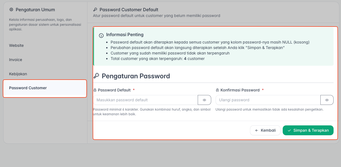341x167 pixels.
Task: Focus the Ulangi password input field
Action: coord(268,100)
